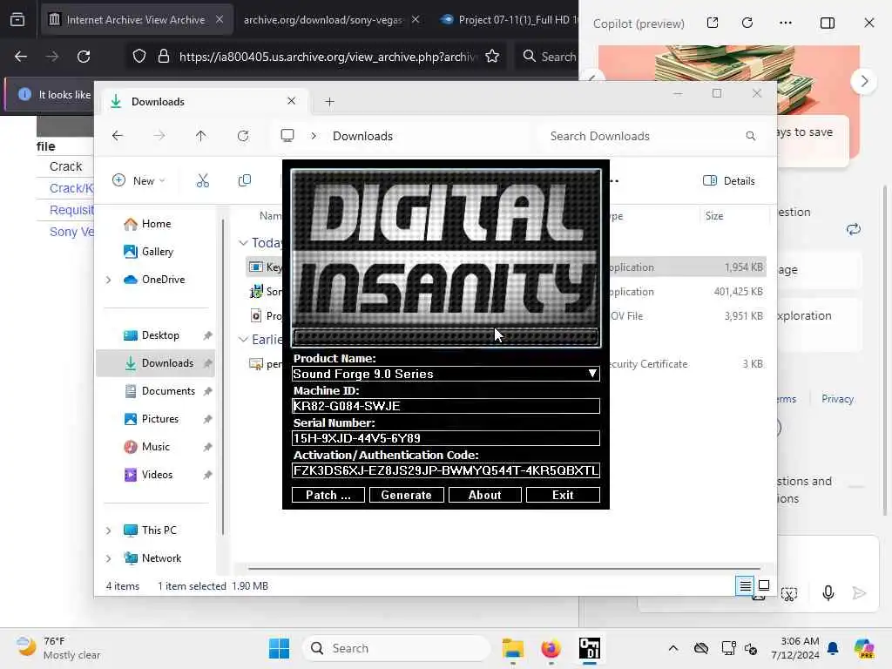Switch to Project 07-11(1)_Full HD tab
This screenshot has width=892, height=669.
tap(509, 20)
